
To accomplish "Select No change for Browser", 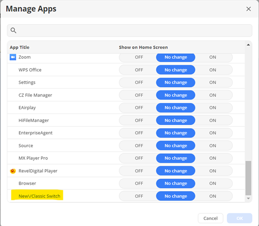I will tap(176, 183).
